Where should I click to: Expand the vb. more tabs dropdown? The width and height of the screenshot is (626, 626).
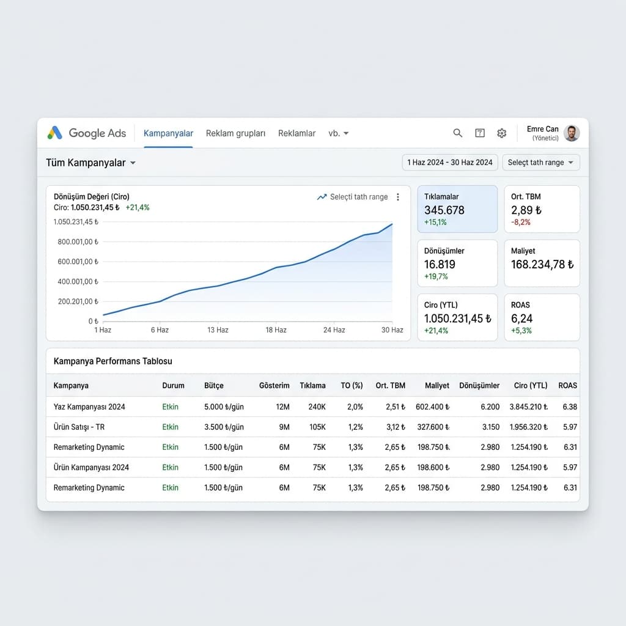coord(339,133)
